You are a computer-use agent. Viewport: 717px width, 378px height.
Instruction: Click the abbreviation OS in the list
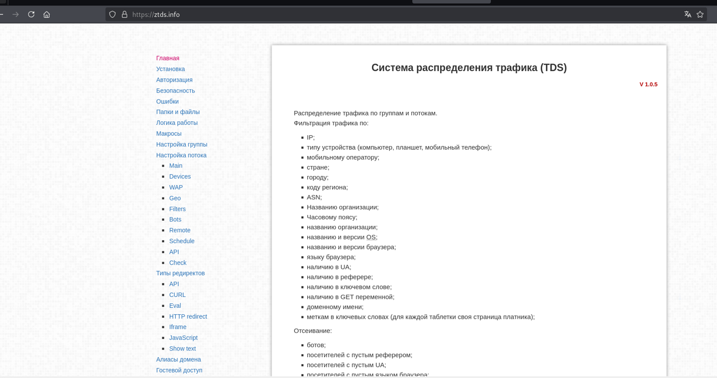[x=371, y=237]
